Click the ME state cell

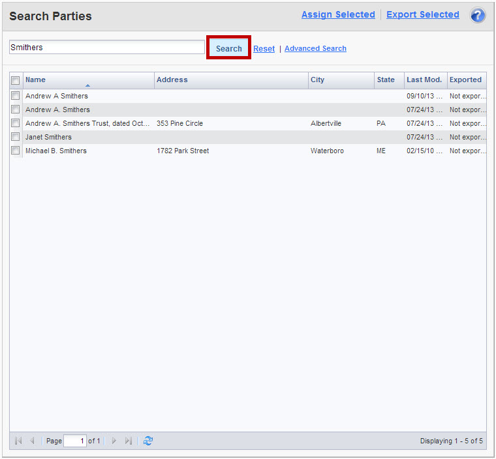pyautogui.click(x=390, y=151)
